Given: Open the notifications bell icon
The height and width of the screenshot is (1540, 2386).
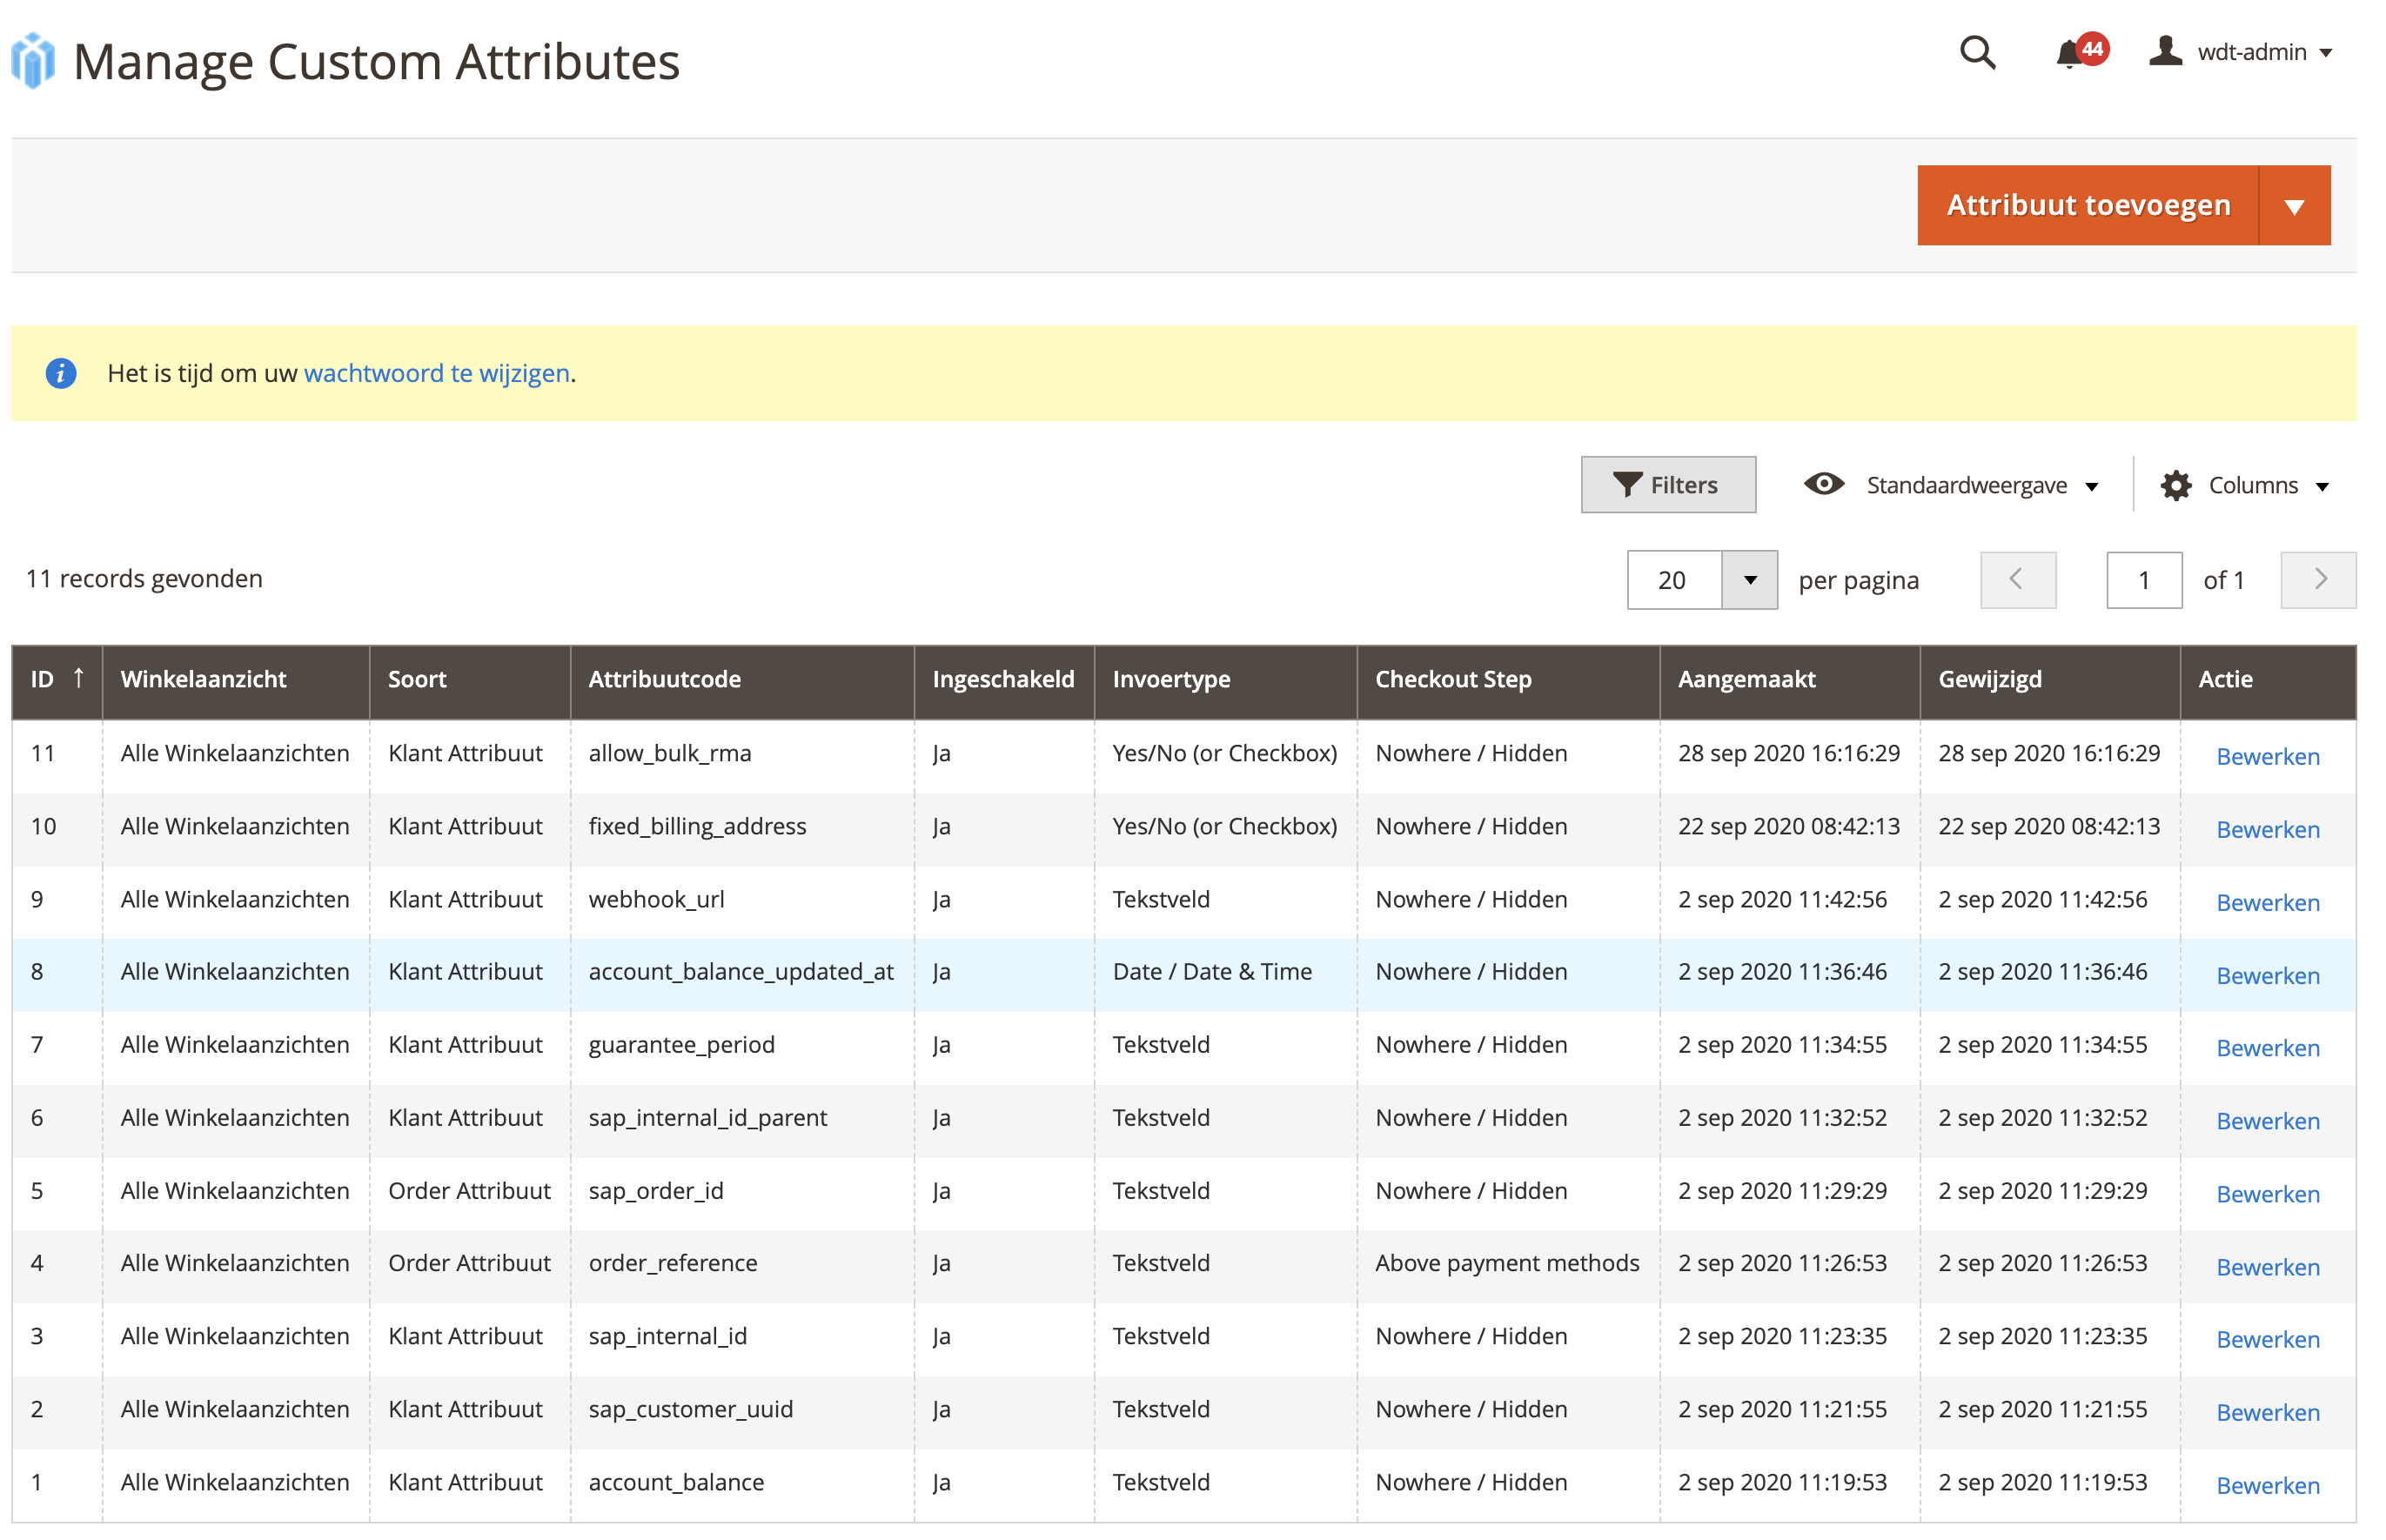Looking at the screenshot, I should (x=2068, y=54).
